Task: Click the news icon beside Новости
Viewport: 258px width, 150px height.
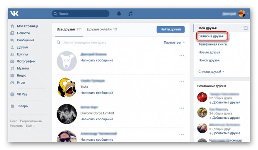Action: (12, 33)
